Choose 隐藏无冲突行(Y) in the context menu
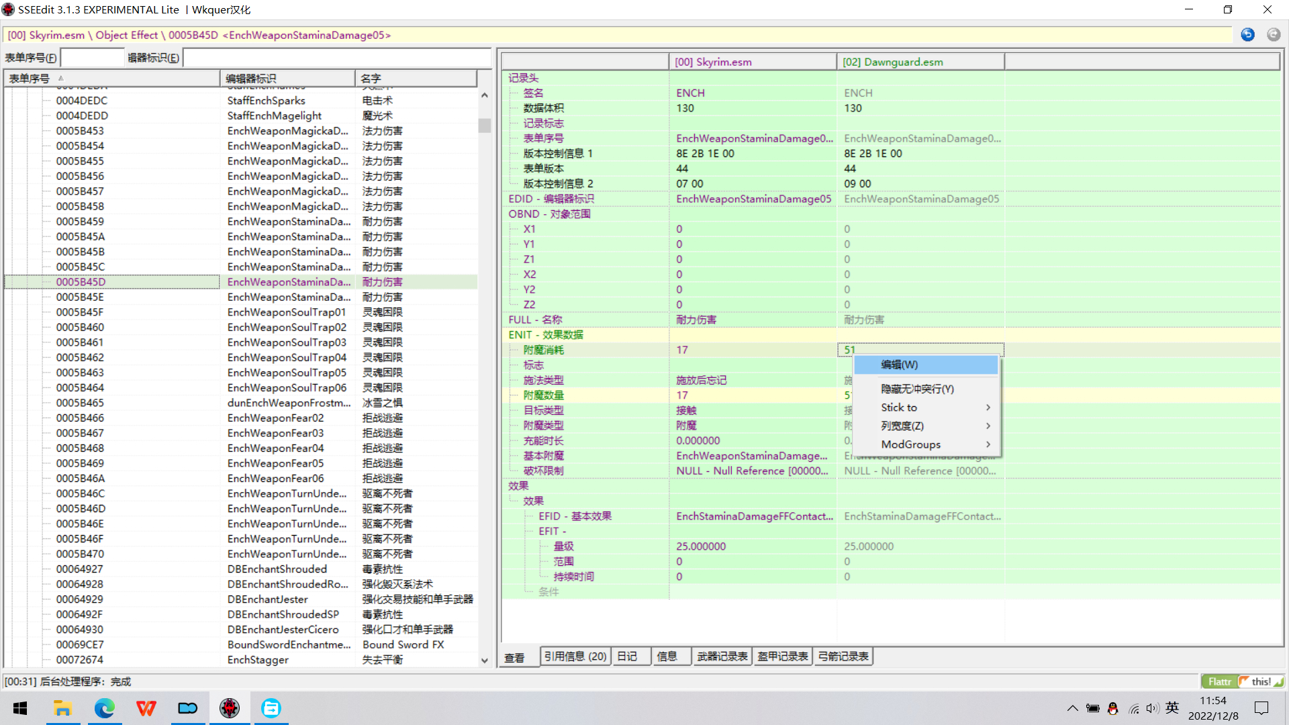 pyautogui.click(x=926, y=389)
